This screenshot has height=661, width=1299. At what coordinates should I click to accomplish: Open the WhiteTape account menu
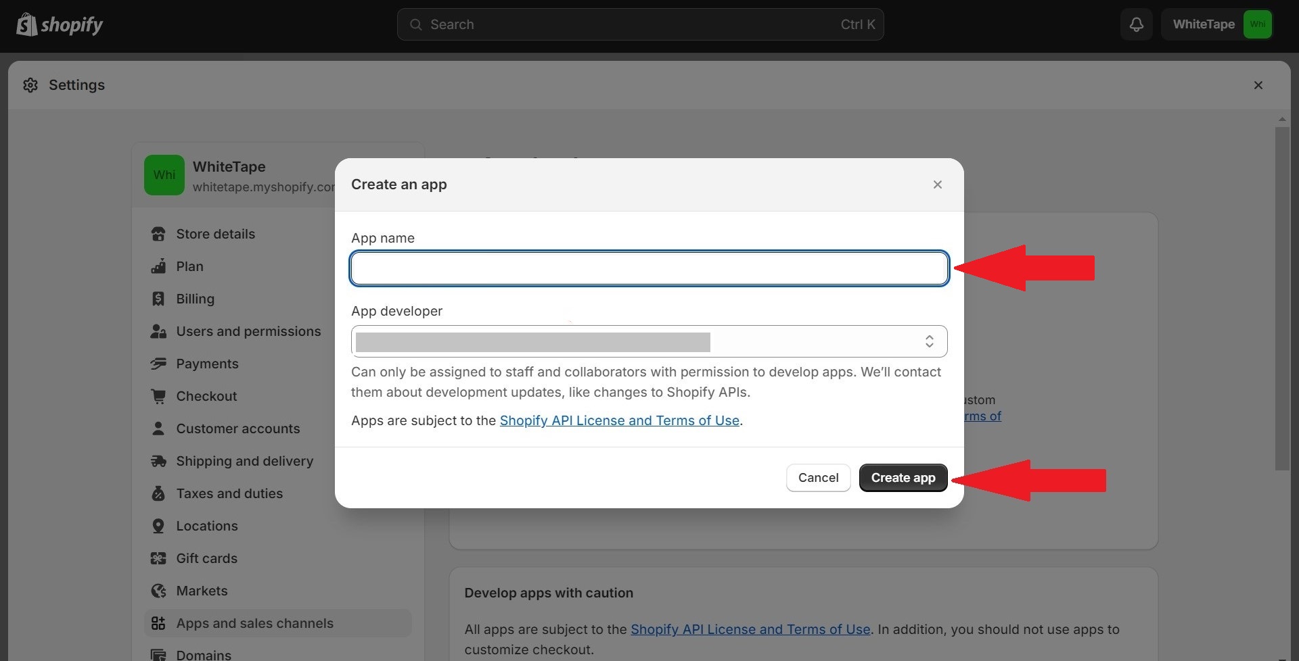click(1217, 24)
